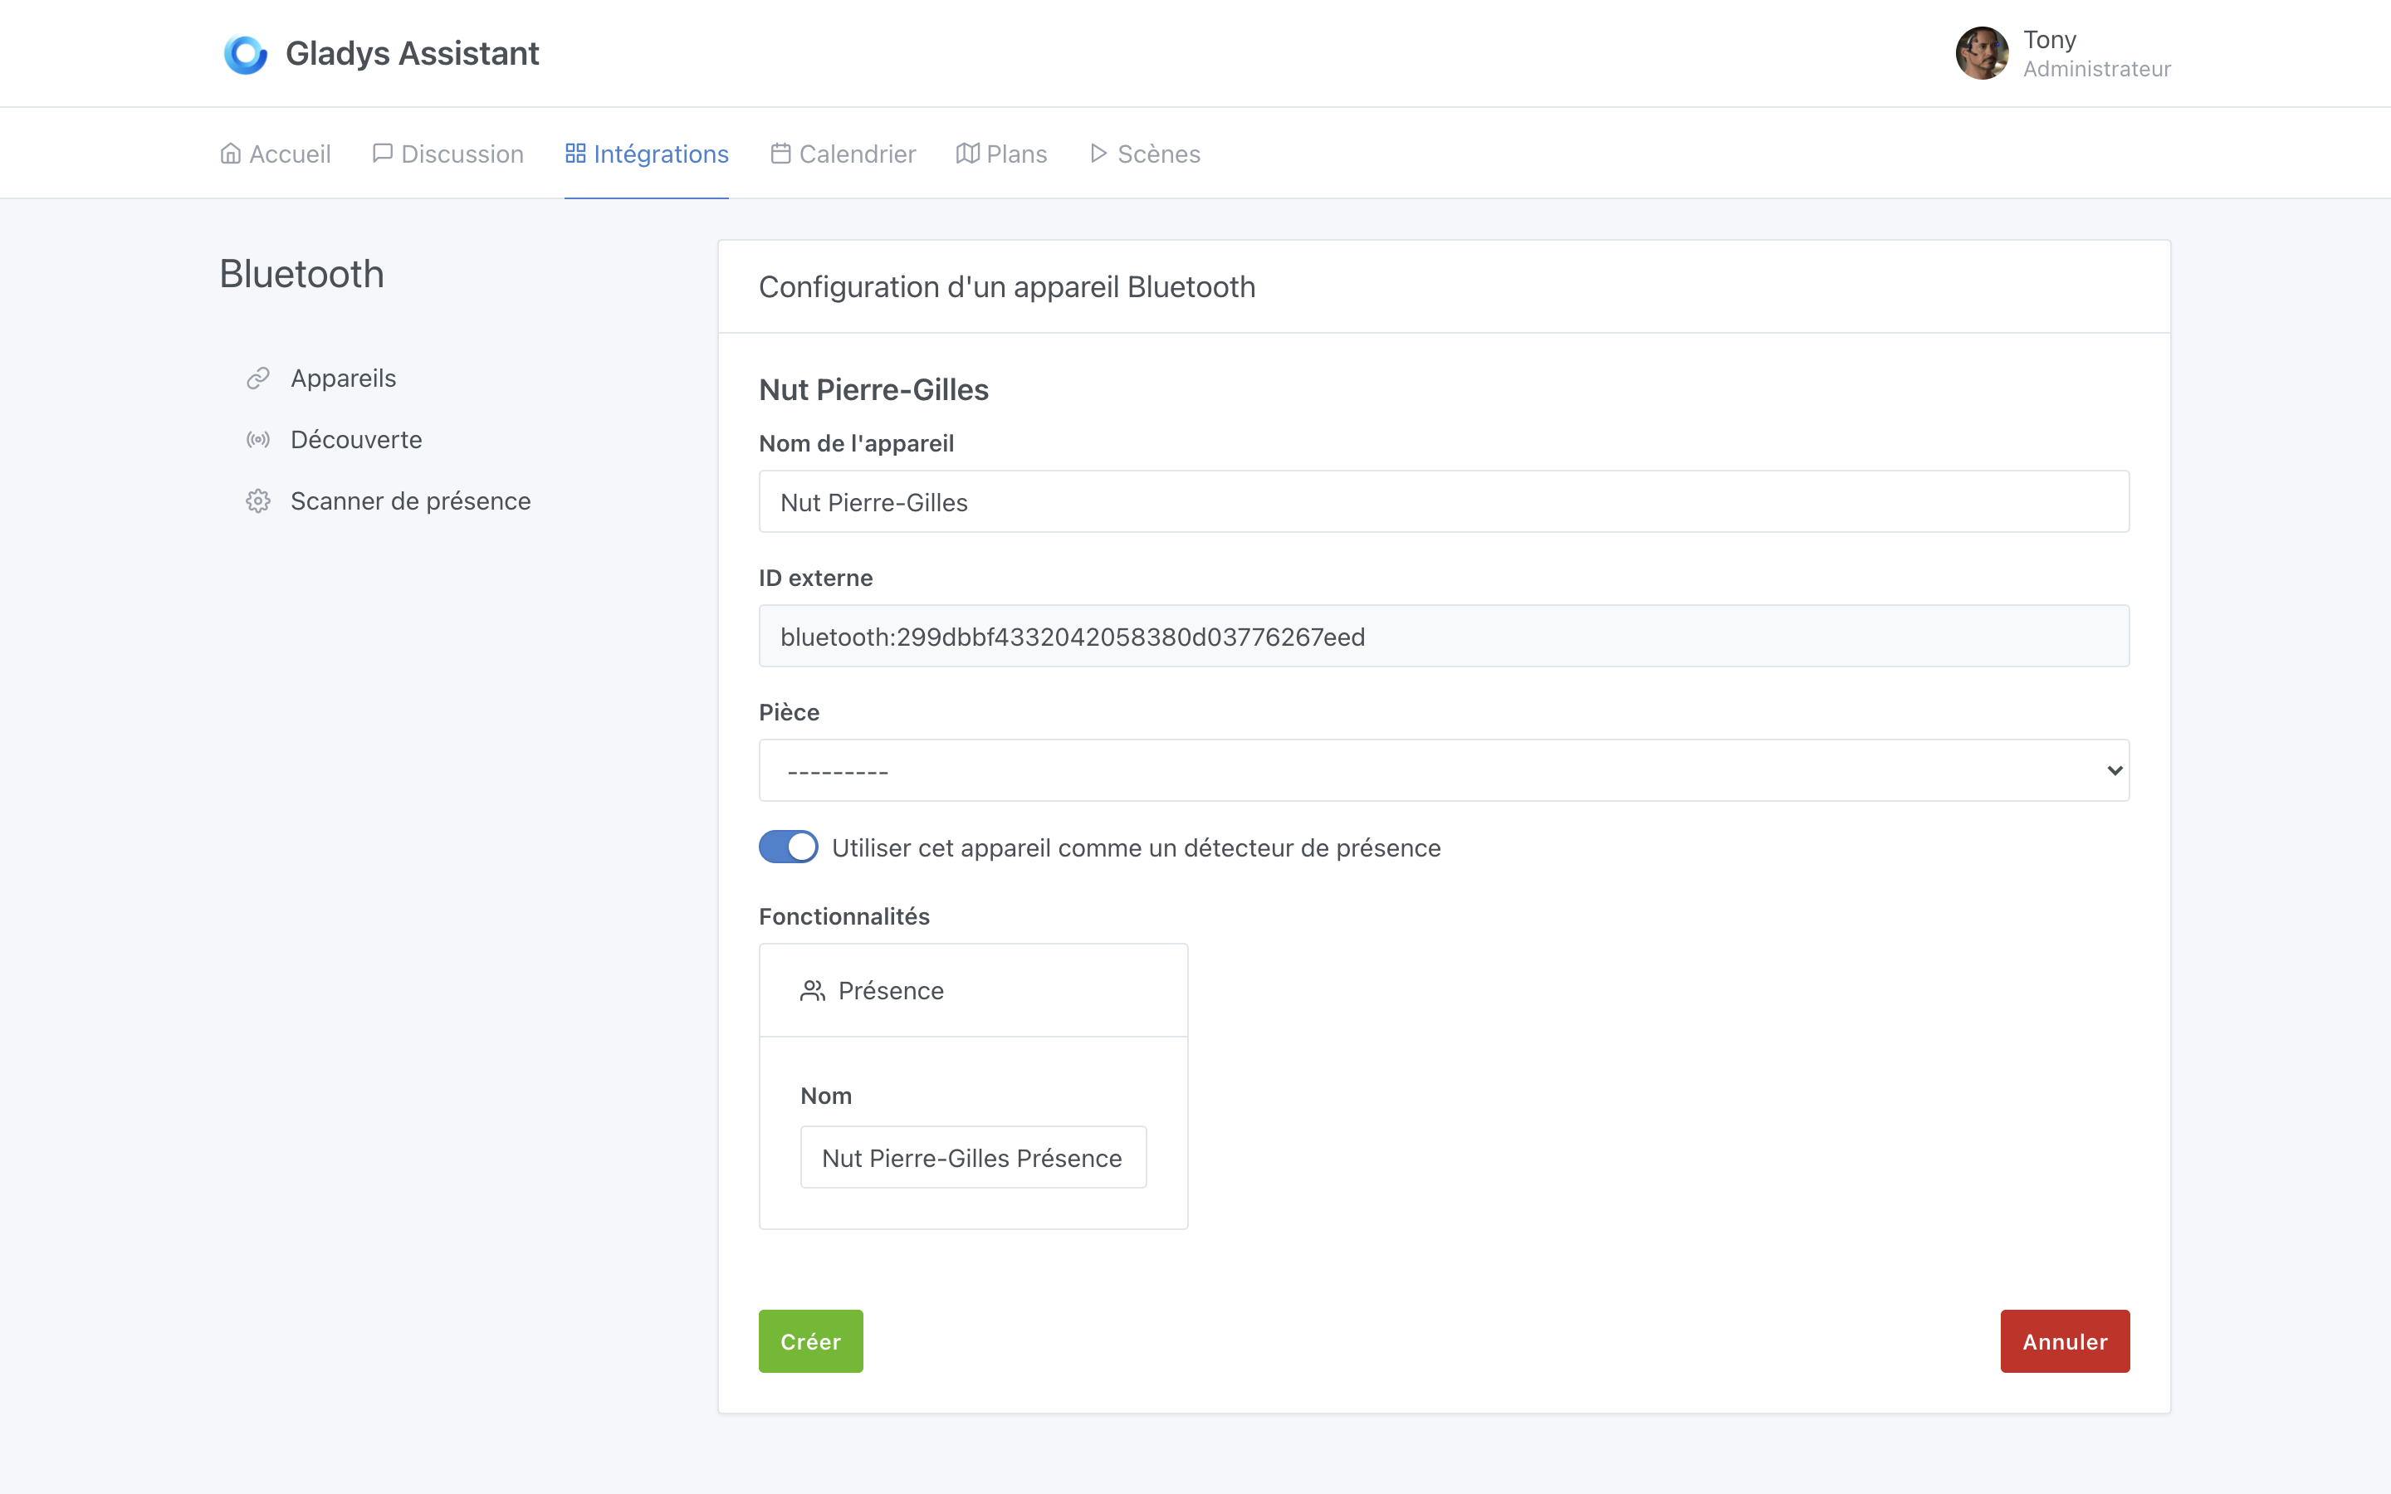2391x1494 pixels.
Task: Click the link icon next to Appareils
Action: tap(258, 377)
